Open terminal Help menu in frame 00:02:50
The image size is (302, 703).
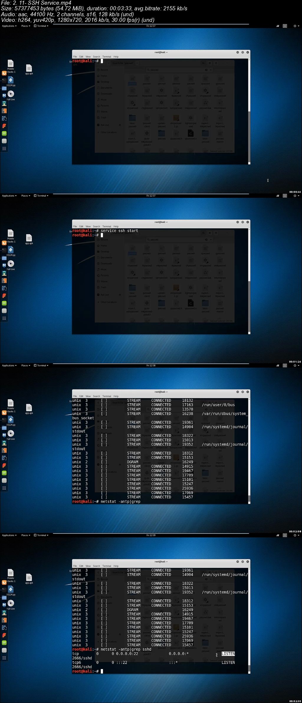point(116,566)
